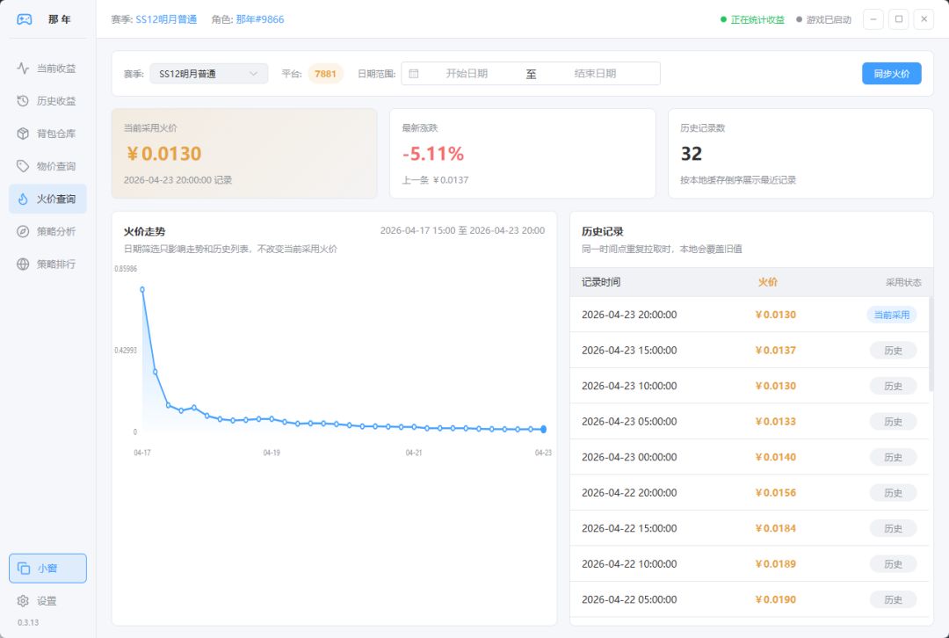
Task: Go to 物价查询 page
Action: [x=47, y=166]
